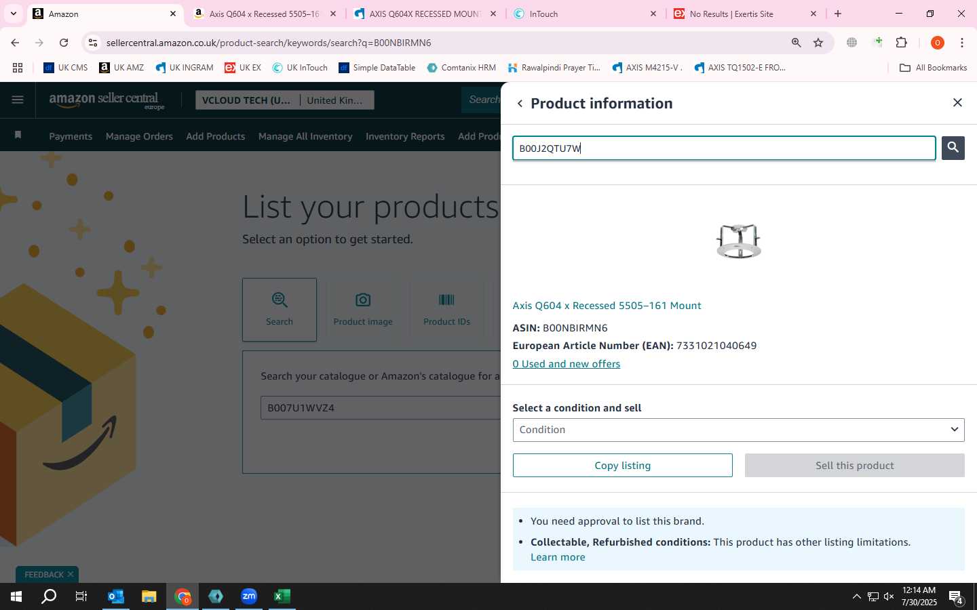Screen dimensions: 977x610
Task: Reload the page with browser refresh icon
Action: 64,43
